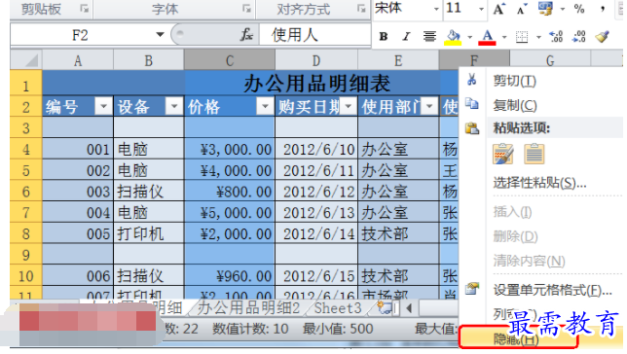Screen dimensions: 627x354
Task: Open the 编号 filter dropdown
Action: coord(103,106)
